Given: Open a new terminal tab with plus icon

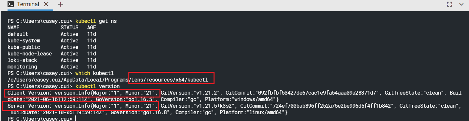Looking at the screenshot, I should pyautogui.click(x=61, y=5).
